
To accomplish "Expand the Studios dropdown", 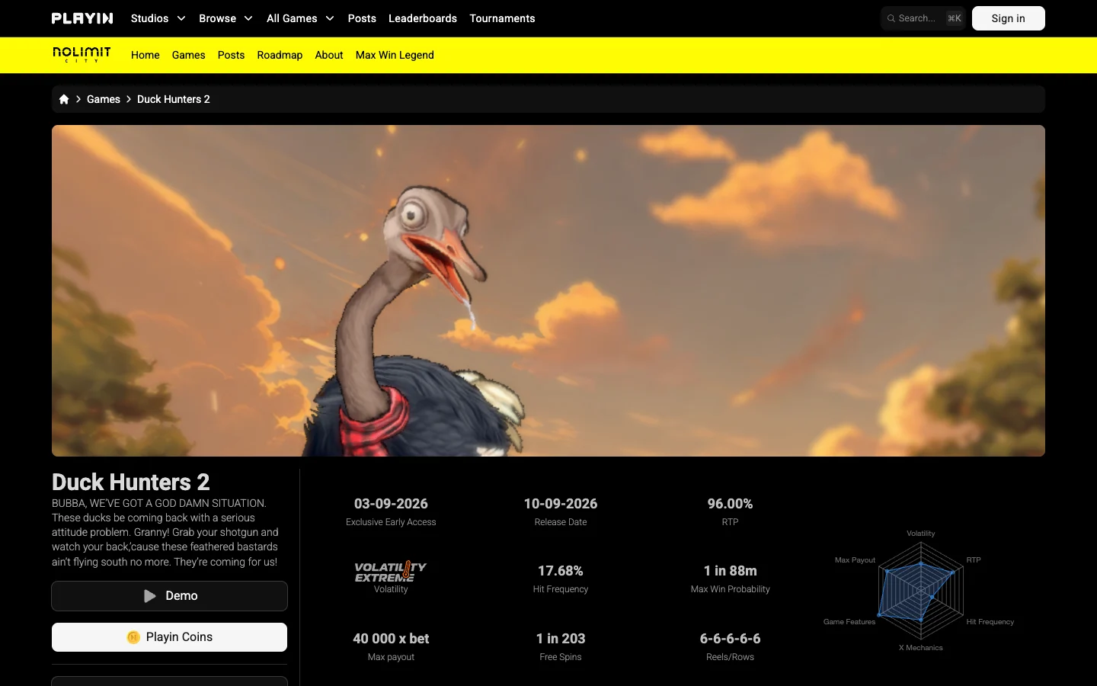I will [x=158, y=18].
